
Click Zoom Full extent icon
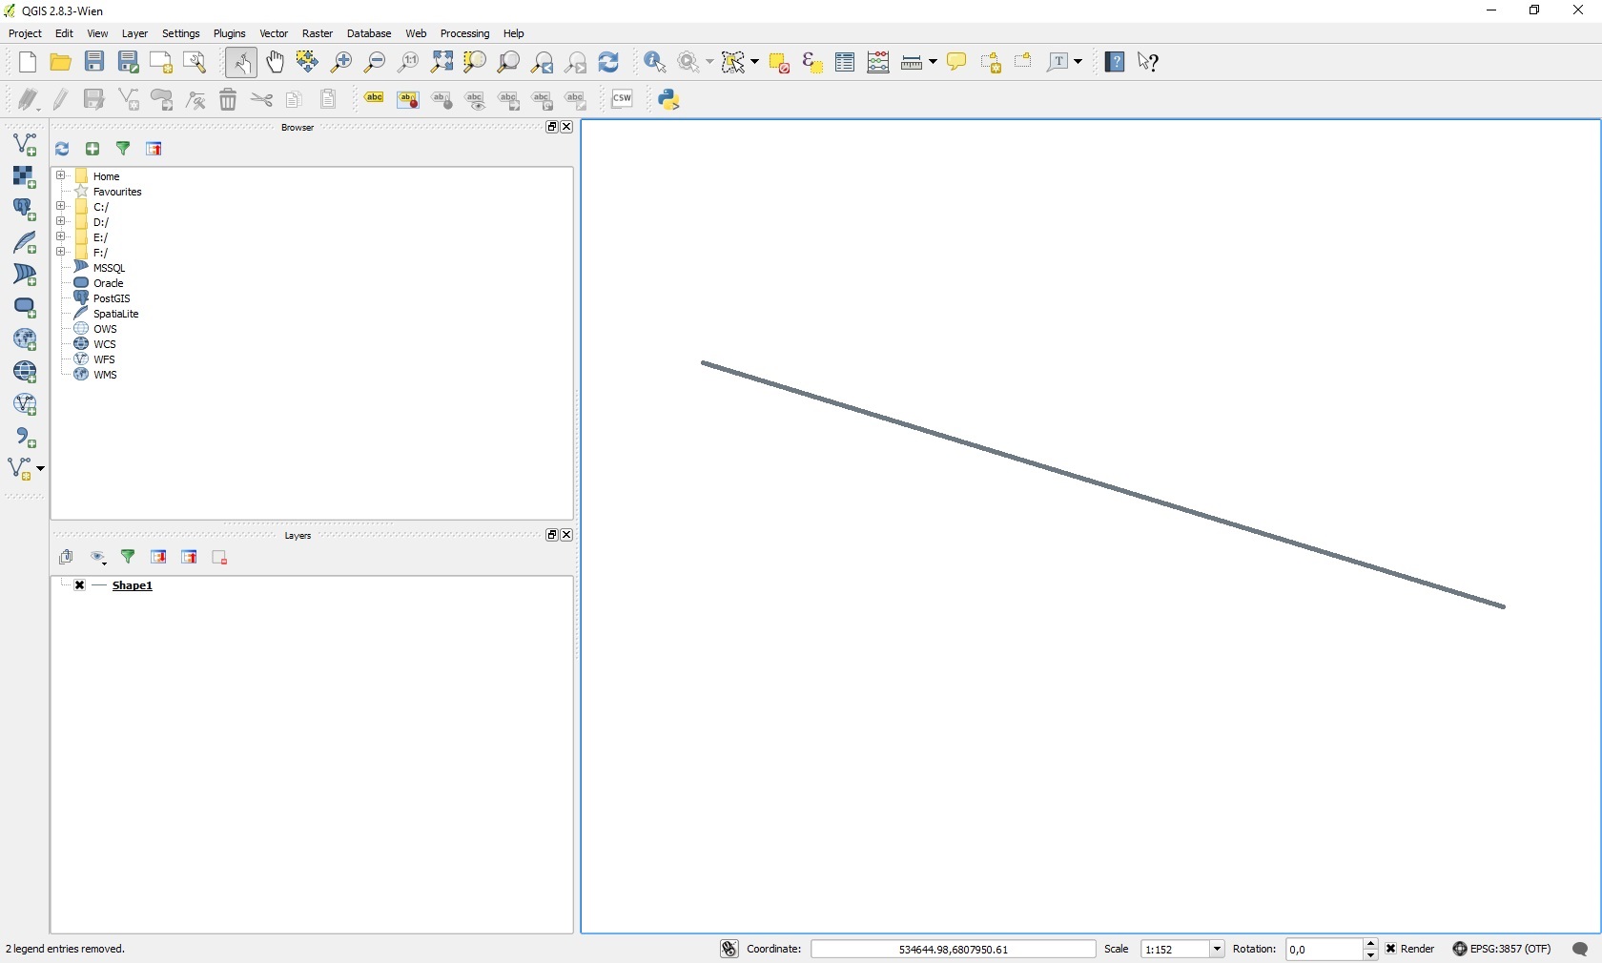point(442,63)
